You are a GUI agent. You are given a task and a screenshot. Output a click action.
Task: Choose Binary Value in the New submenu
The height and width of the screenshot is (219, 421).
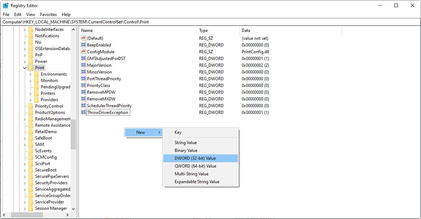(x=201, y=150)
